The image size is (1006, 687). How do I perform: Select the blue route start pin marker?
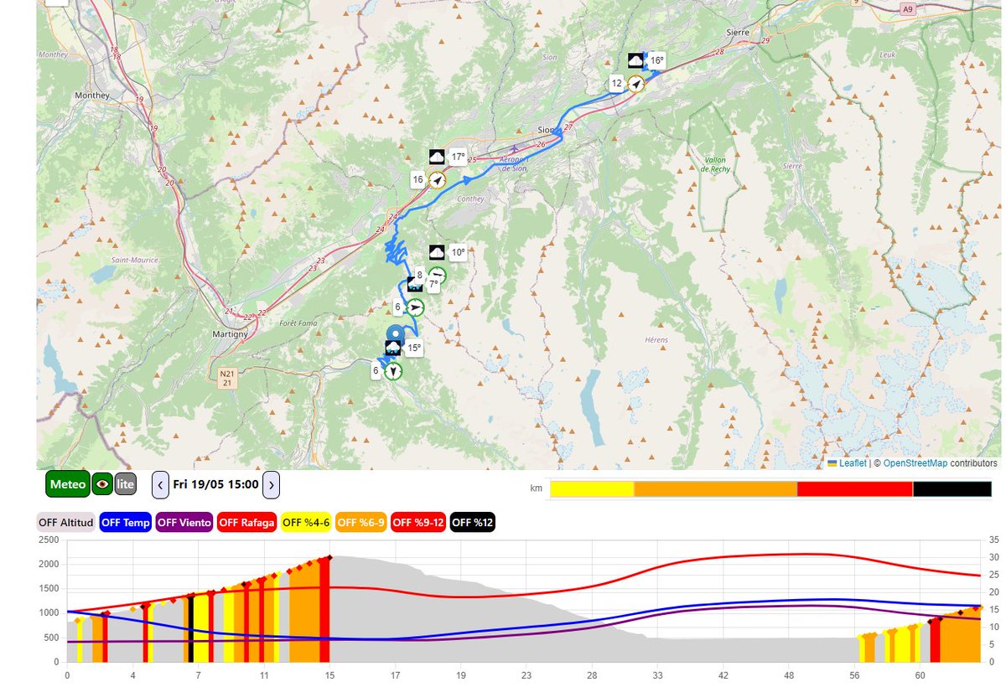[396, 332]
